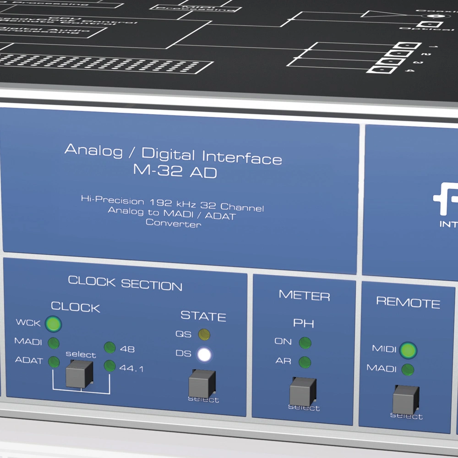The height and width of the screenshot is (458, 458).
Task: Click the 44.1 kHz sample rate LED
Action: click(109, 366)
